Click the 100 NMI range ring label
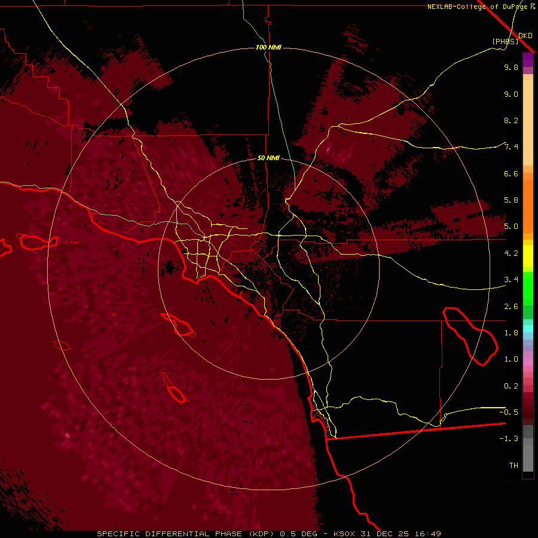The image size is (538, 538). pos(268,47)
